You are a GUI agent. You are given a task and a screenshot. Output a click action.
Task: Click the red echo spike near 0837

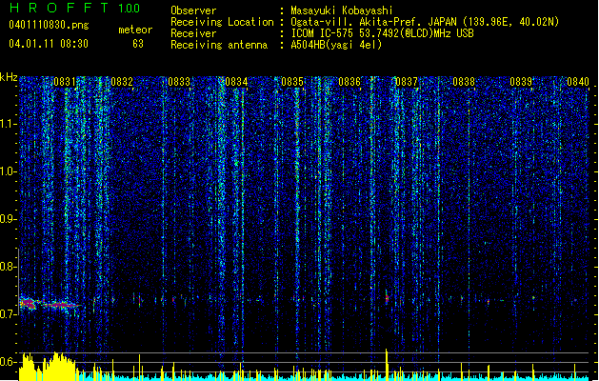pos(387,297)
